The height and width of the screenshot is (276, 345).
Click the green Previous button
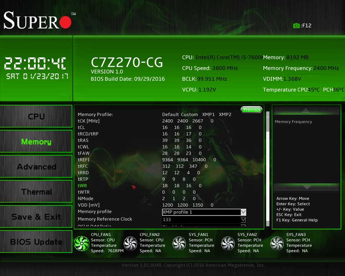(x=251, y=110)
